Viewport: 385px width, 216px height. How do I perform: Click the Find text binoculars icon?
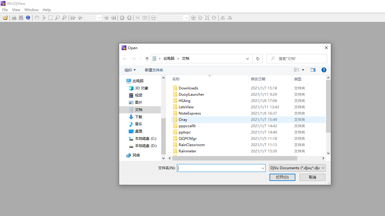click(21, 18)
